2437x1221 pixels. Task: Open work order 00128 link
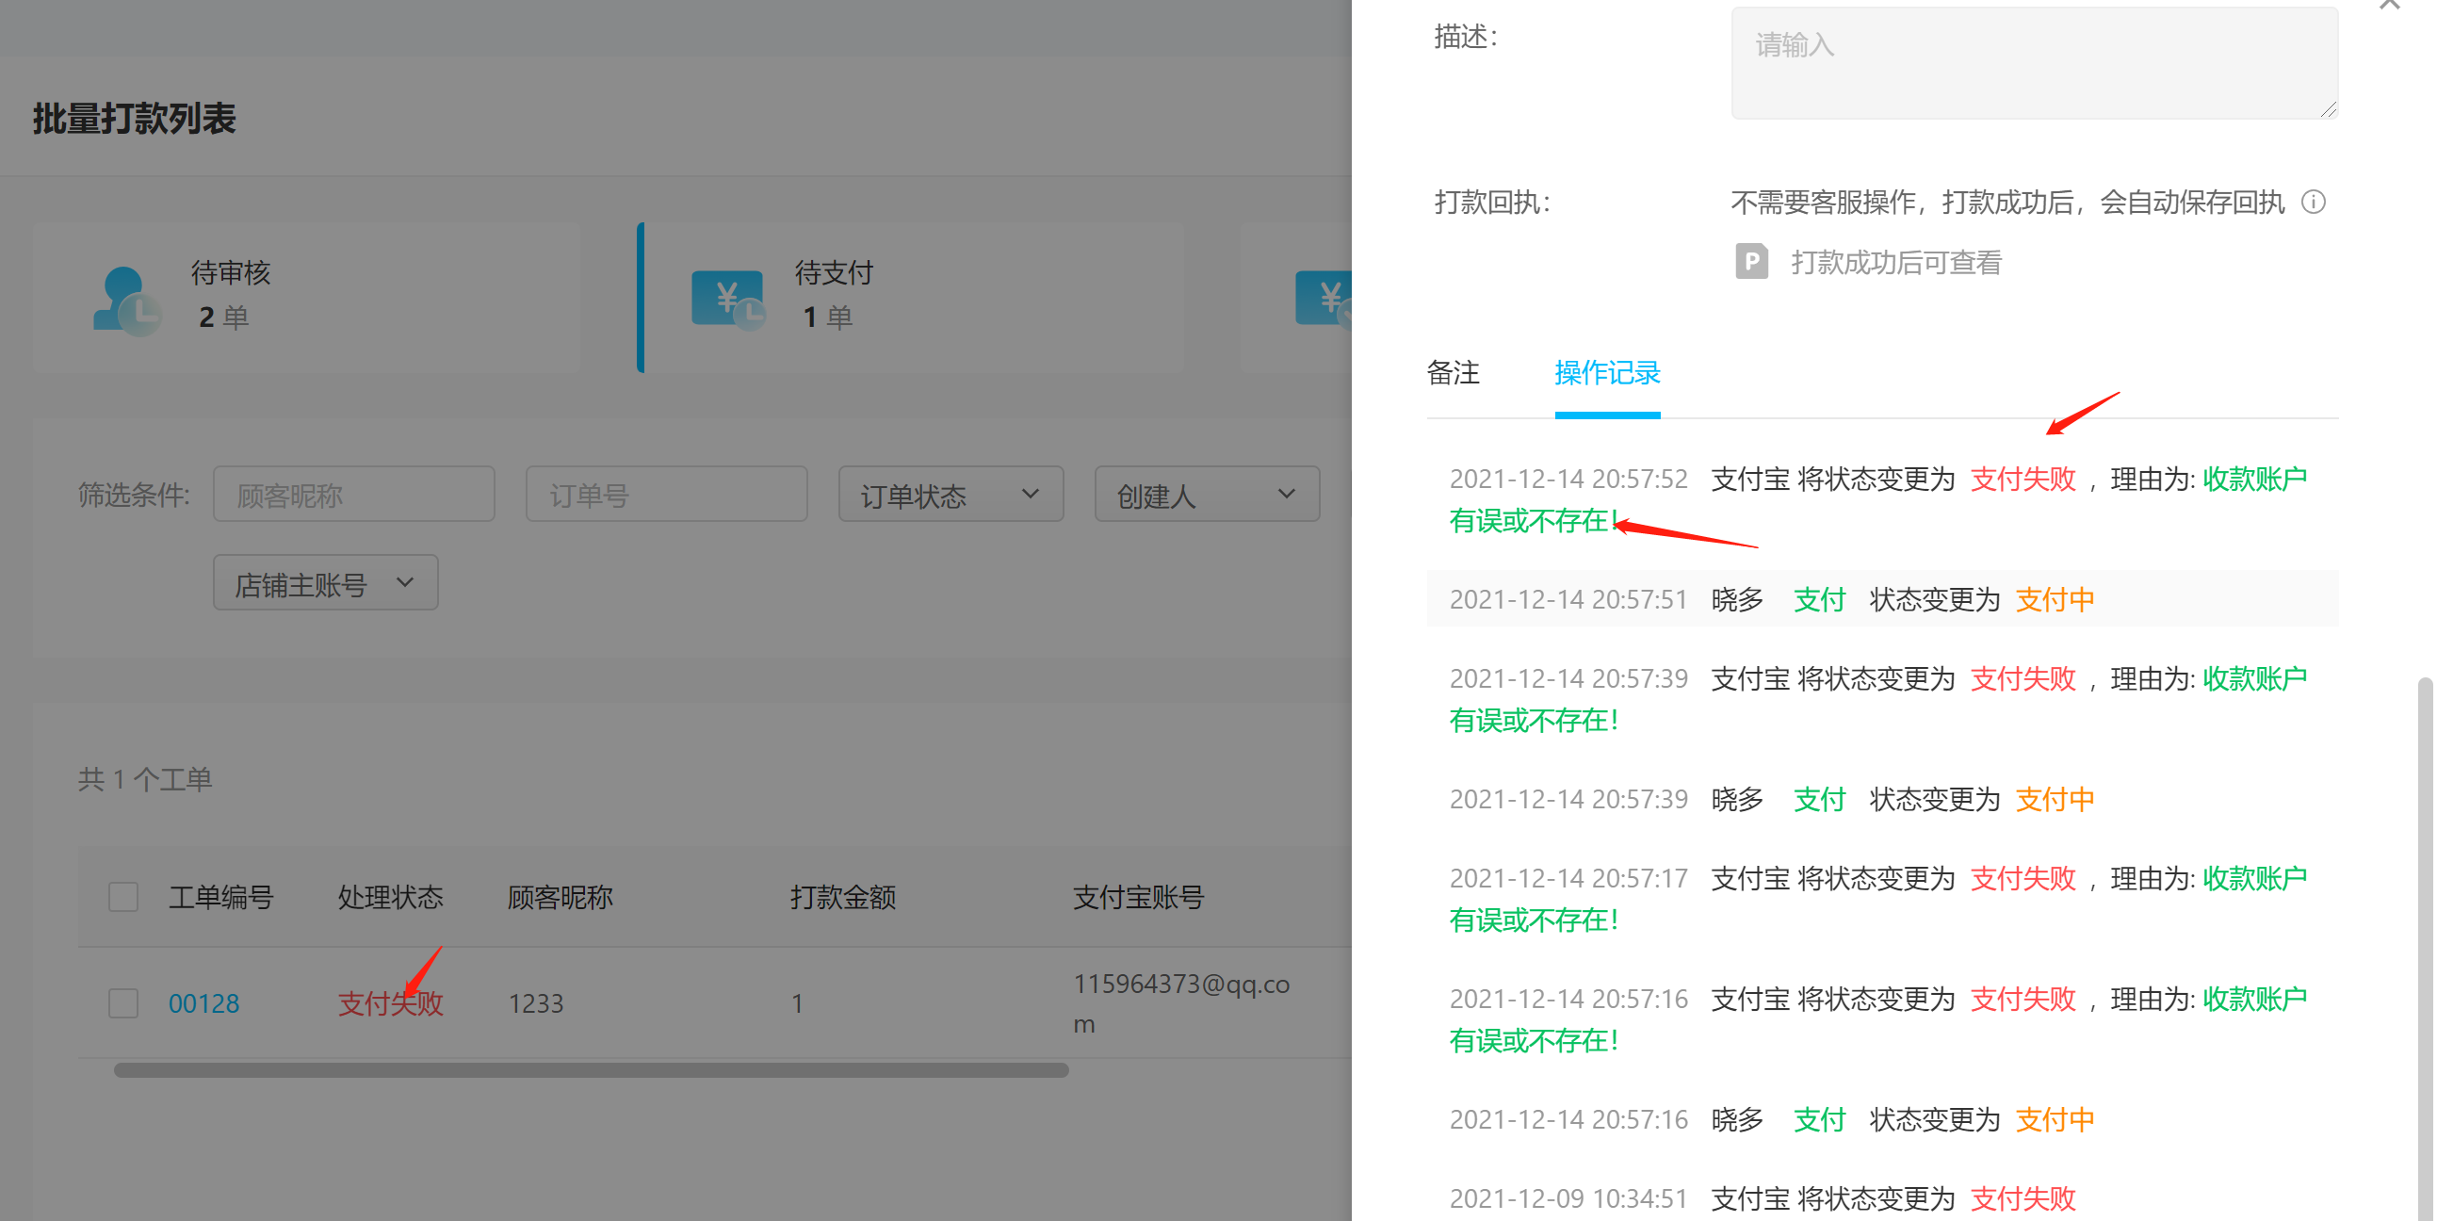tap(203, 1003)
